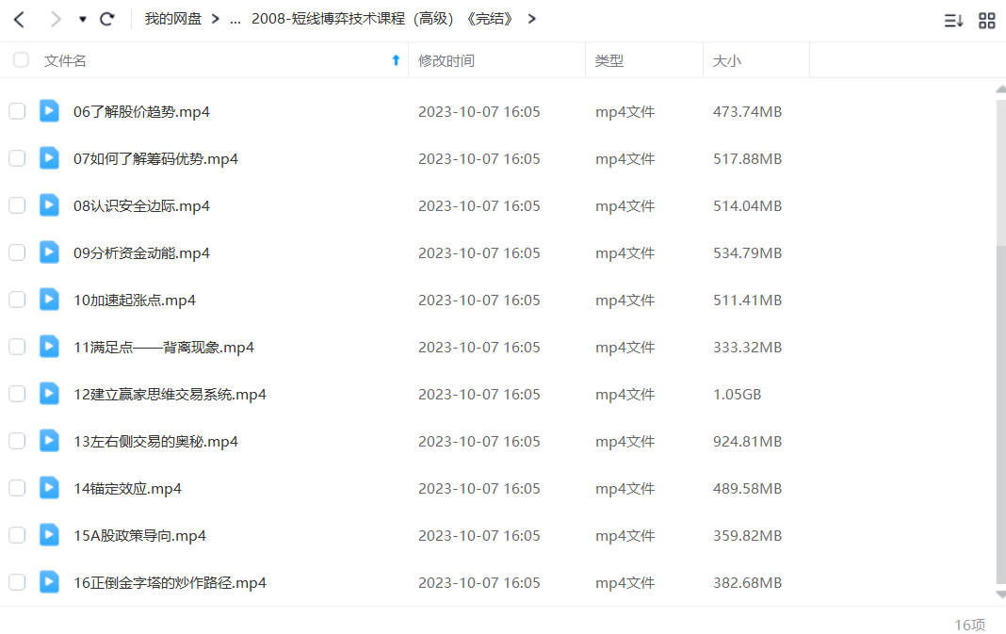Go back to the previous folder
Image resolution: width=1006 pixels, height=634 pixels.
19,19
